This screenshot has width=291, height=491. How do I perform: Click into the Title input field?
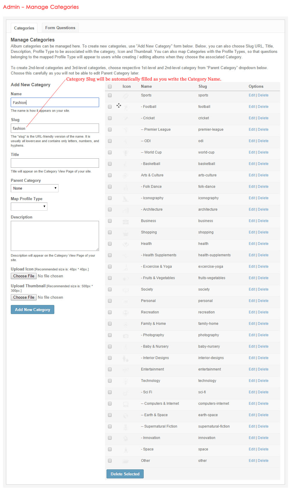55,163
